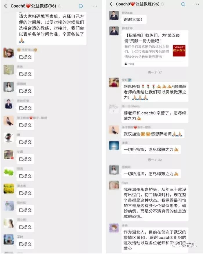Tap muted bell icon in left header
This screenshot has width=203, height=254.
[x=59, y=6]
